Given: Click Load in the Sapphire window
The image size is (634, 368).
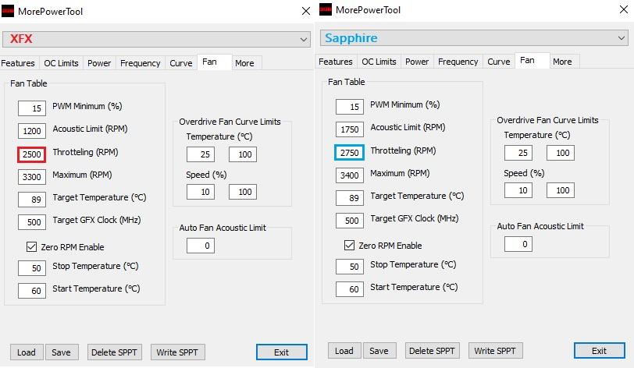Looking at the screenshot, I should pyautogui.click(x=344, y=351).
